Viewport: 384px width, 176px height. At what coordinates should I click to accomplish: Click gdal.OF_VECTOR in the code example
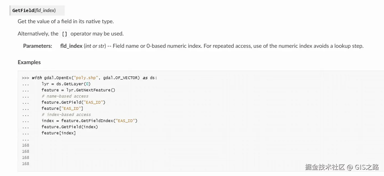(121, 78)
